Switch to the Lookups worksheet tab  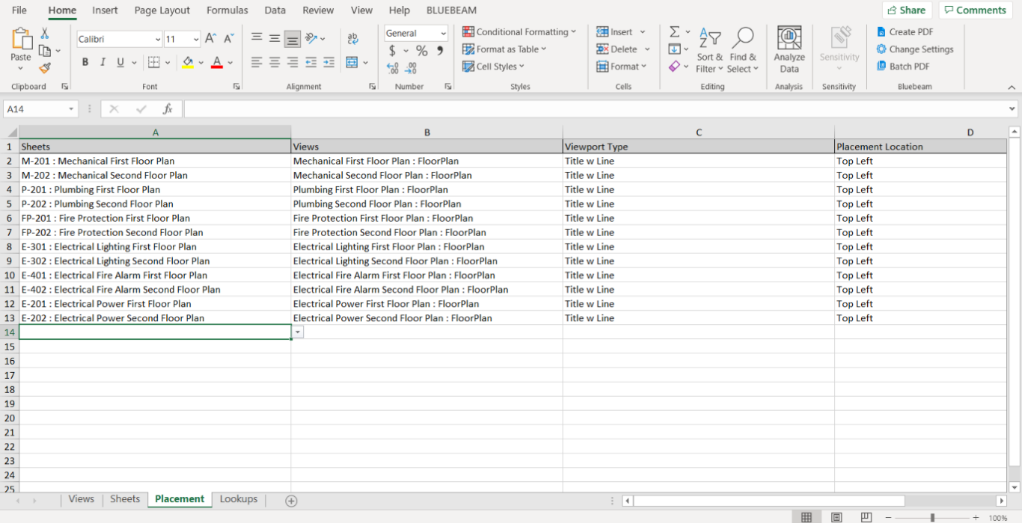239,499
